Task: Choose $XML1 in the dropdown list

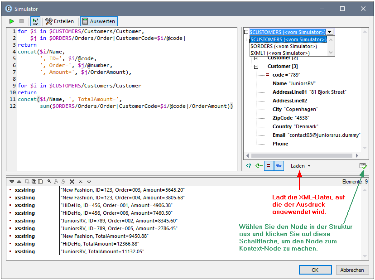Action: [280, 53]
